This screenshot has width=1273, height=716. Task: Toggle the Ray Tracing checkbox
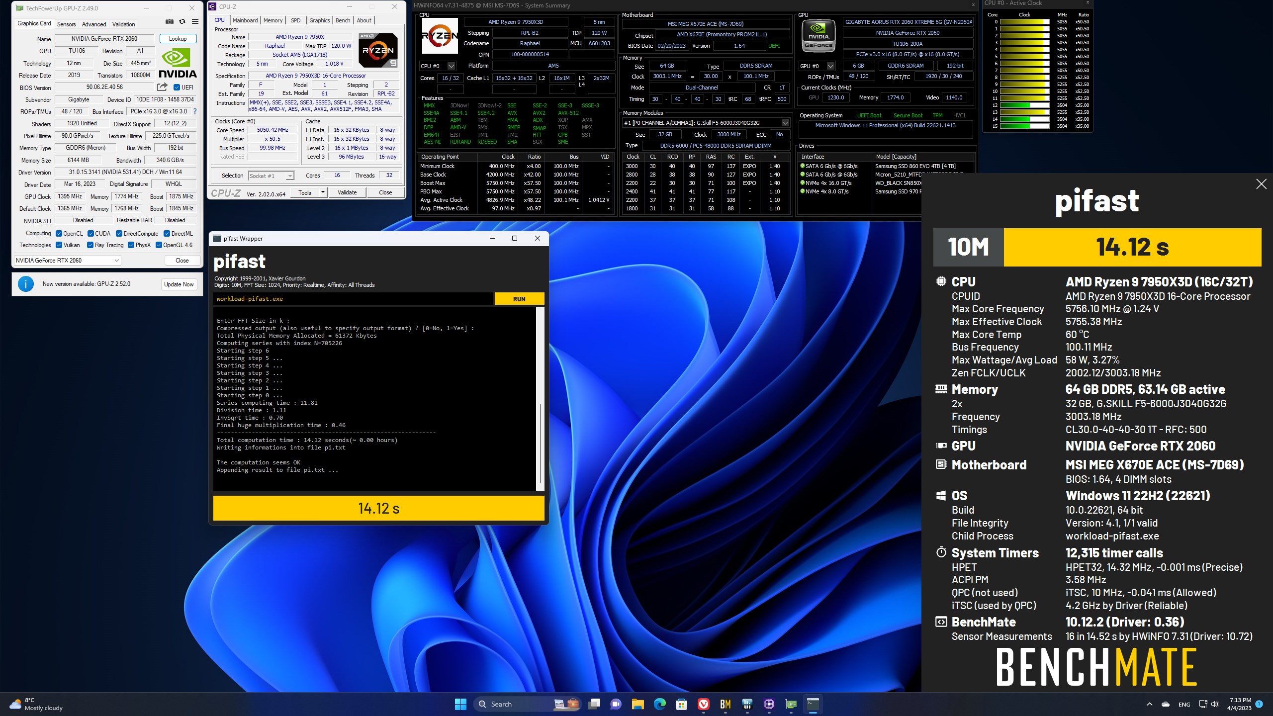coord(90,245)
